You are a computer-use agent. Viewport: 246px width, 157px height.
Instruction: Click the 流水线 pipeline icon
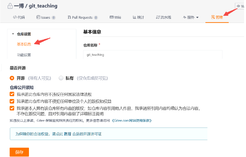pyautogui.click(x=158, y=17)
